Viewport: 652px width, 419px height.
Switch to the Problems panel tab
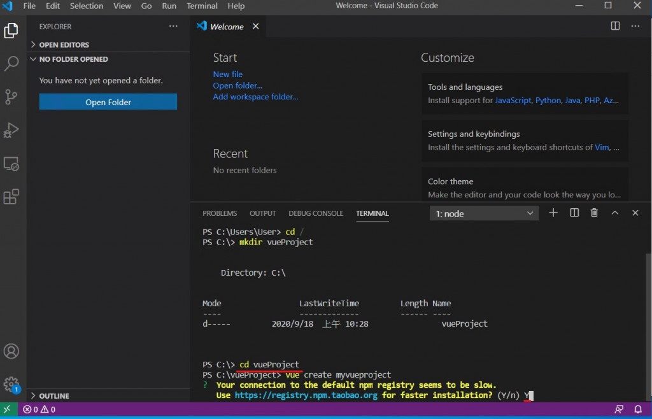tap(220, 213)
